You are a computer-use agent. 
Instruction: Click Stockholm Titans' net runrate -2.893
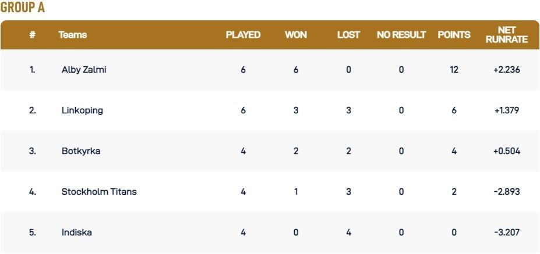click(507, 192)
